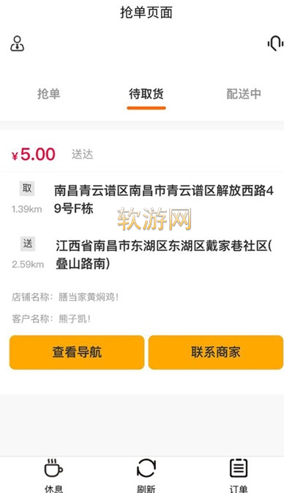Viewport: 284px width, 493px height.
Task: Tap the 取 pickup badge
Action: coord(27,188)
